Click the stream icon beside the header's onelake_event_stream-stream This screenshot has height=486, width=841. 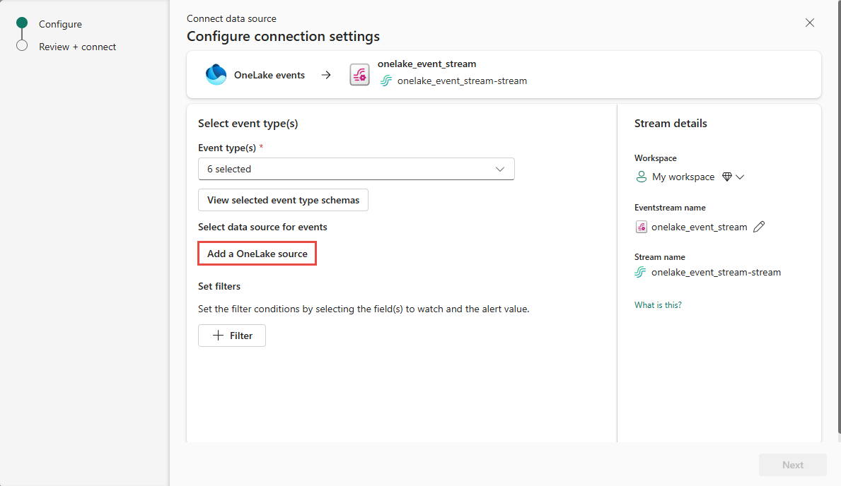click(386, 81)
